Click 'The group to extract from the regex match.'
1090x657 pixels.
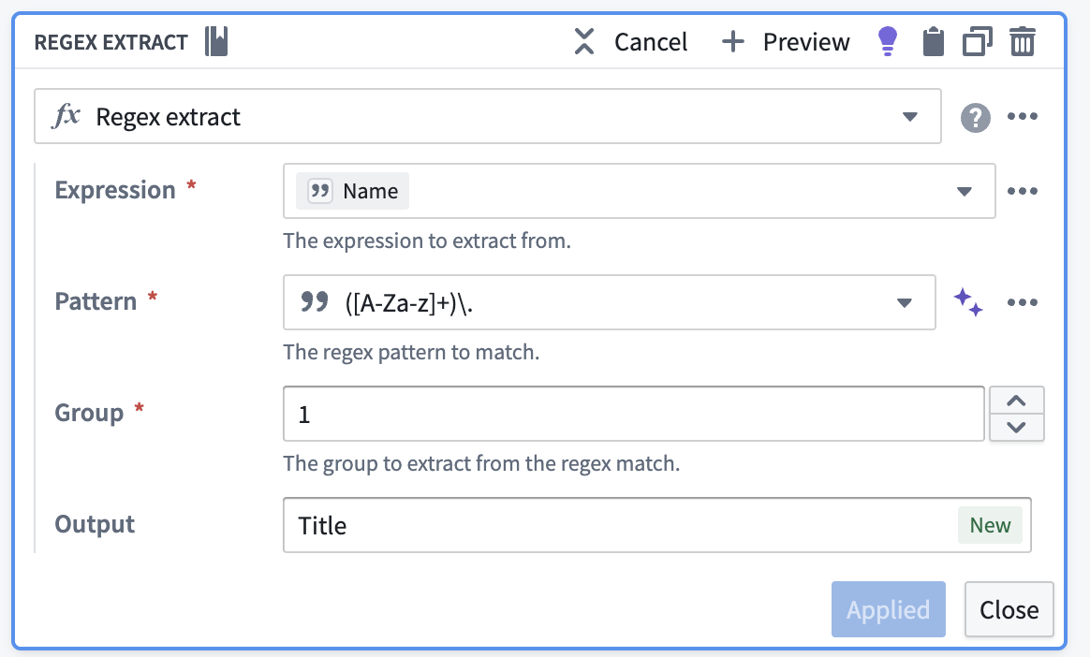click(481, 463)
